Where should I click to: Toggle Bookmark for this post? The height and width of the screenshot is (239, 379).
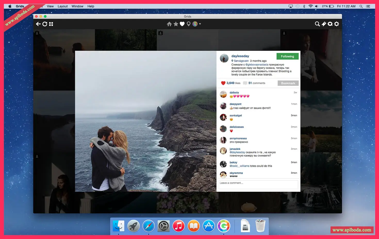click(x=288, y=83)
